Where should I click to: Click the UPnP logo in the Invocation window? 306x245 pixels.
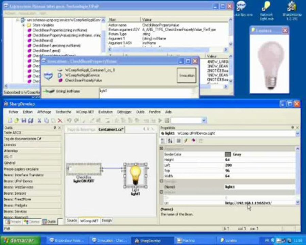pyautogui.click(x=48, y=76)
